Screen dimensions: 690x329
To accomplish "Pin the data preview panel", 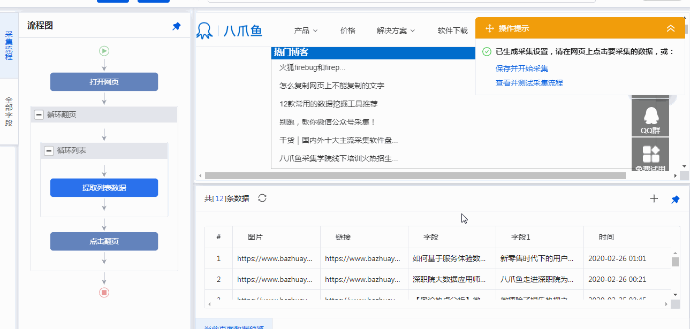I will coord(675,199).
